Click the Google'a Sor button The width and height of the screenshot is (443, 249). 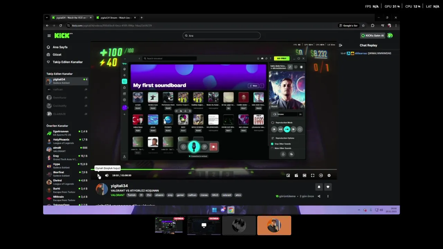click(348, 26)
